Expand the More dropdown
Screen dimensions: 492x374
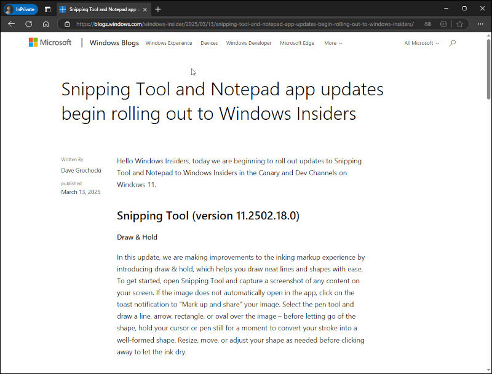click(x=333, y=43)
